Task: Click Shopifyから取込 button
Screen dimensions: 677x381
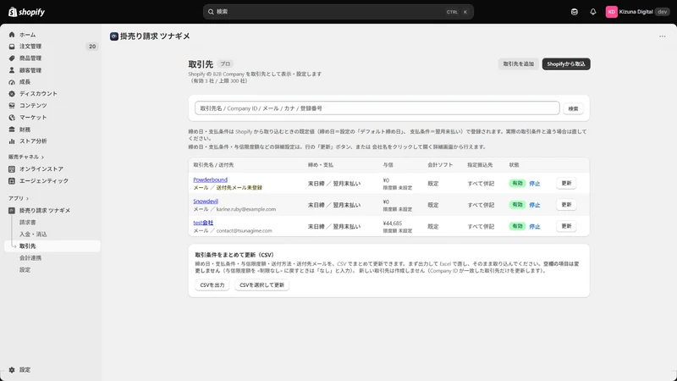Action: (x=566, y=64)
